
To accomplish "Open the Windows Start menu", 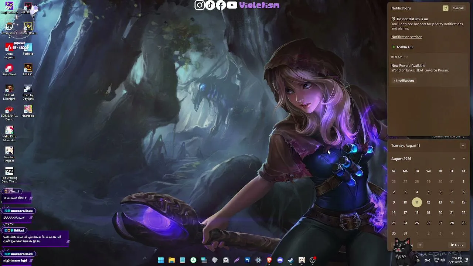I will point(161,260).
